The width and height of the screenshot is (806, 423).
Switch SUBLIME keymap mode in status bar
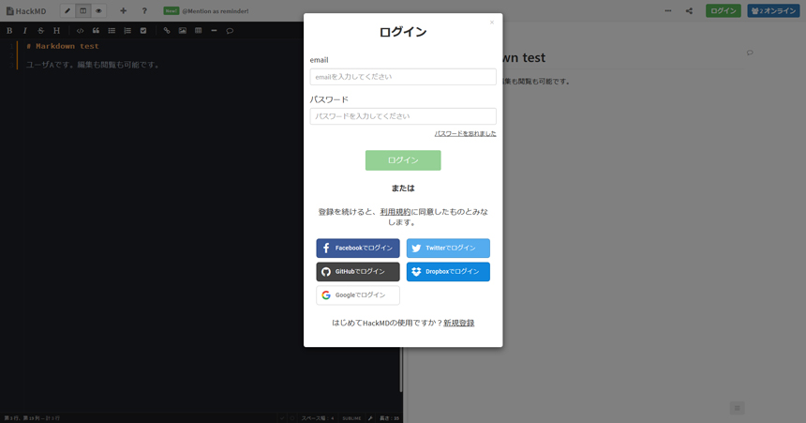click(x=352, y=418)
